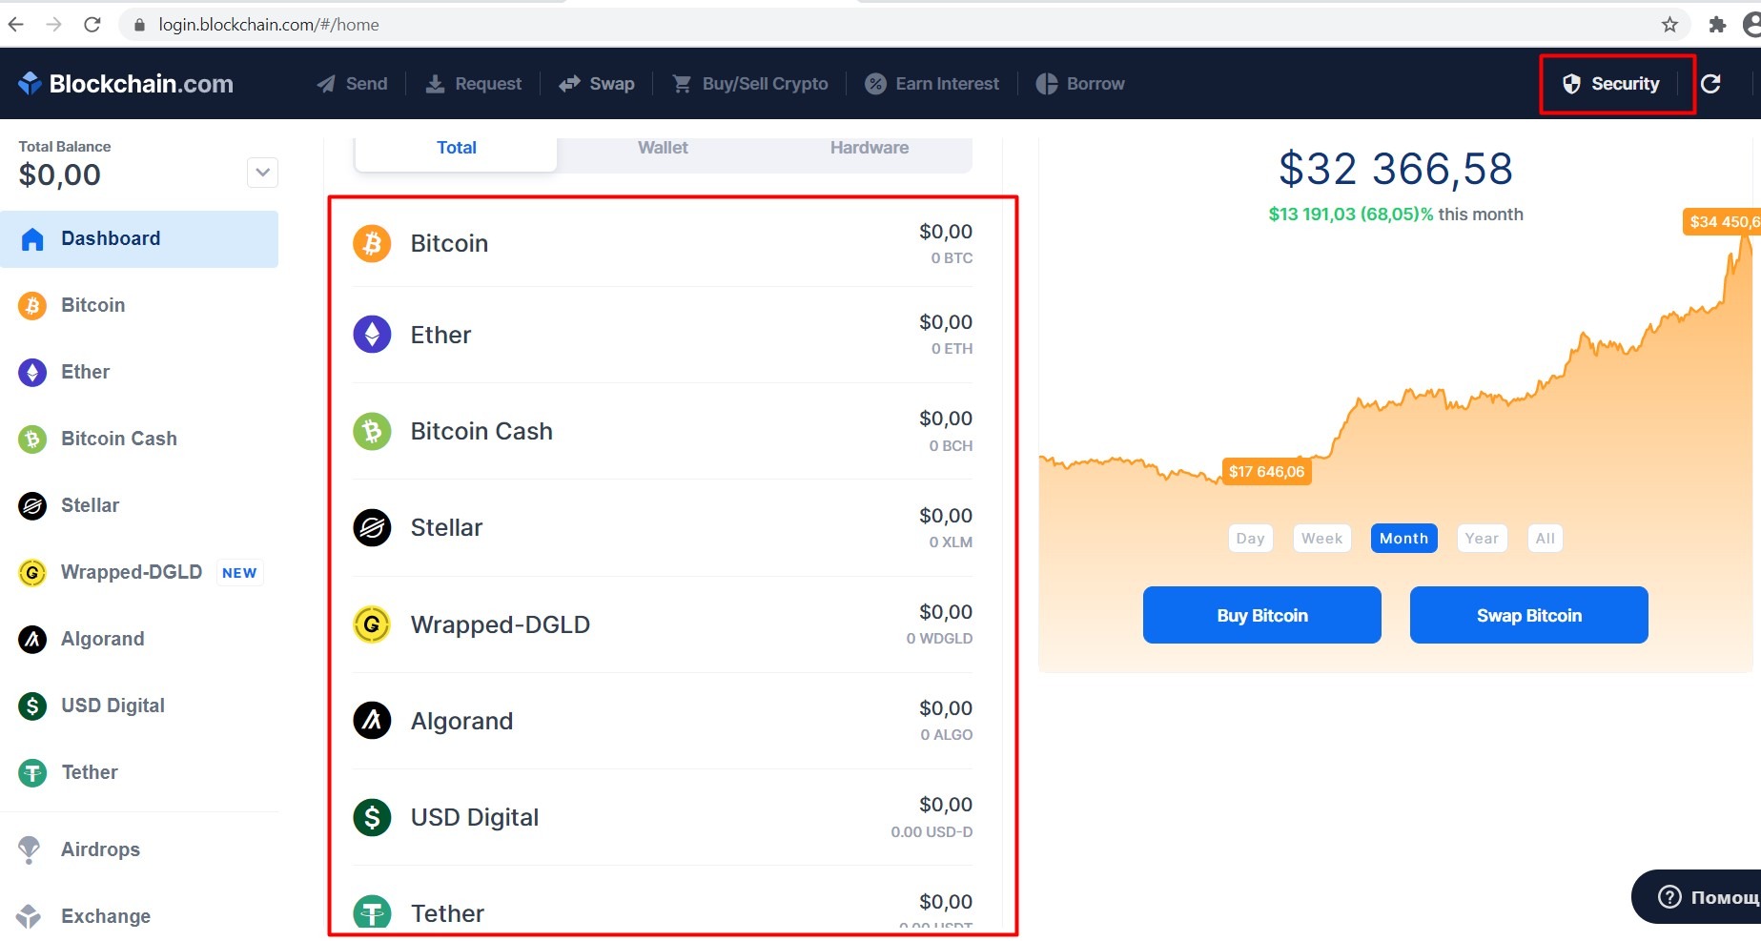Select the Year chart range
This screenshot has height=941, width=1761.
tap(1482, 539)
